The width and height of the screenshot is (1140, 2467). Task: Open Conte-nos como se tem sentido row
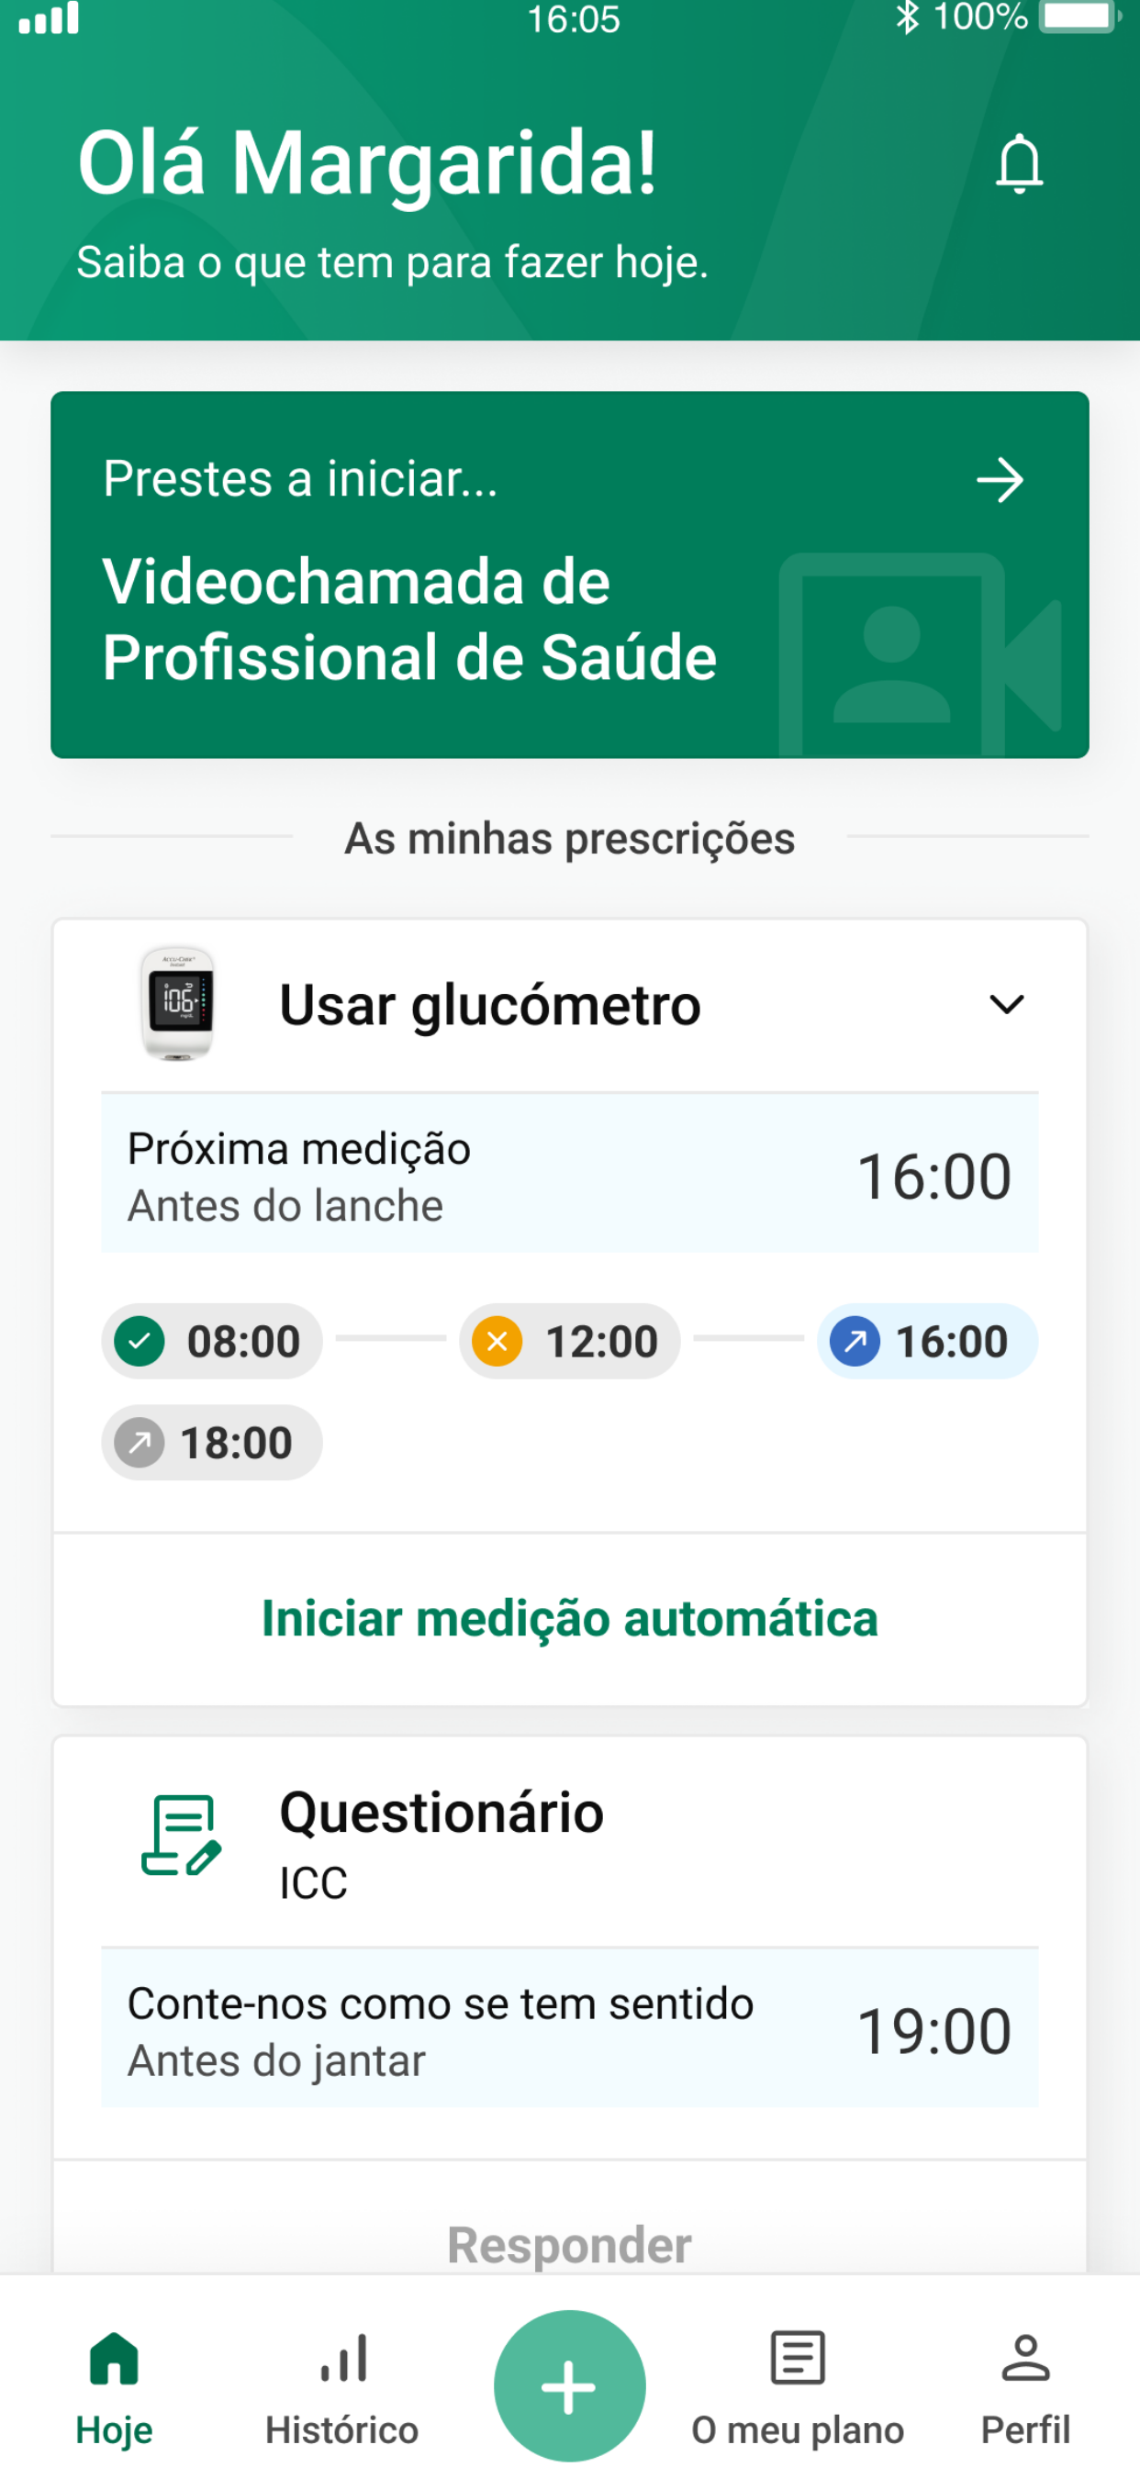pyautogui.click(x=570, y=2029)
